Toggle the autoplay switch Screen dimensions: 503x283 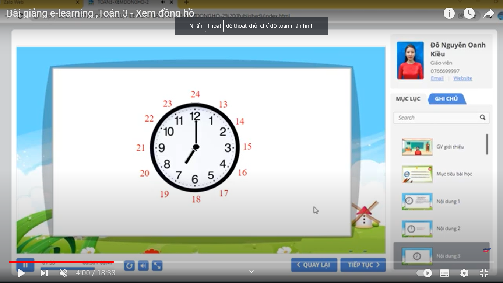tap(424, 273)
